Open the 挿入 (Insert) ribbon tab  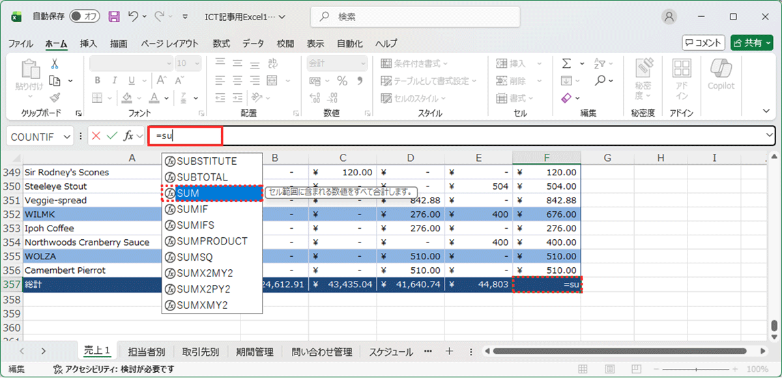pyautogui.click(x=89, y=44)
